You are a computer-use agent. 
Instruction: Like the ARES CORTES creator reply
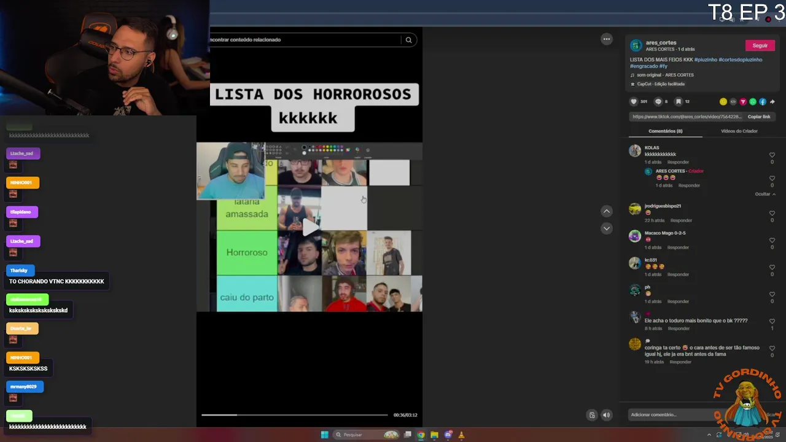point(772,178)
